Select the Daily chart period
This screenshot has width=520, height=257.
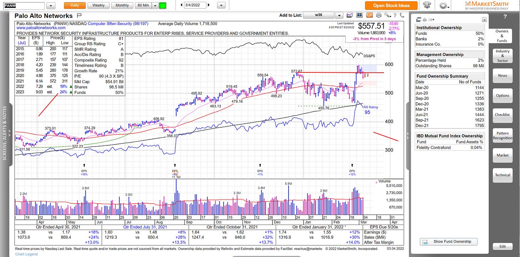point(75,5)
